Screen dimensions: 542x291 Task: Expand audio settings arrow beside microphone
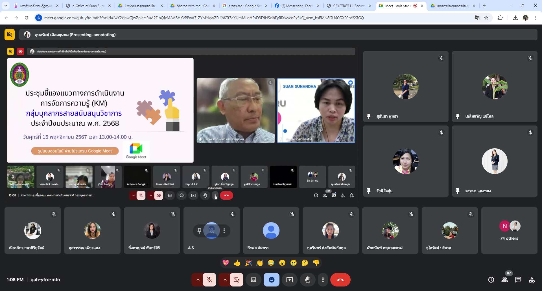point(198,280)
